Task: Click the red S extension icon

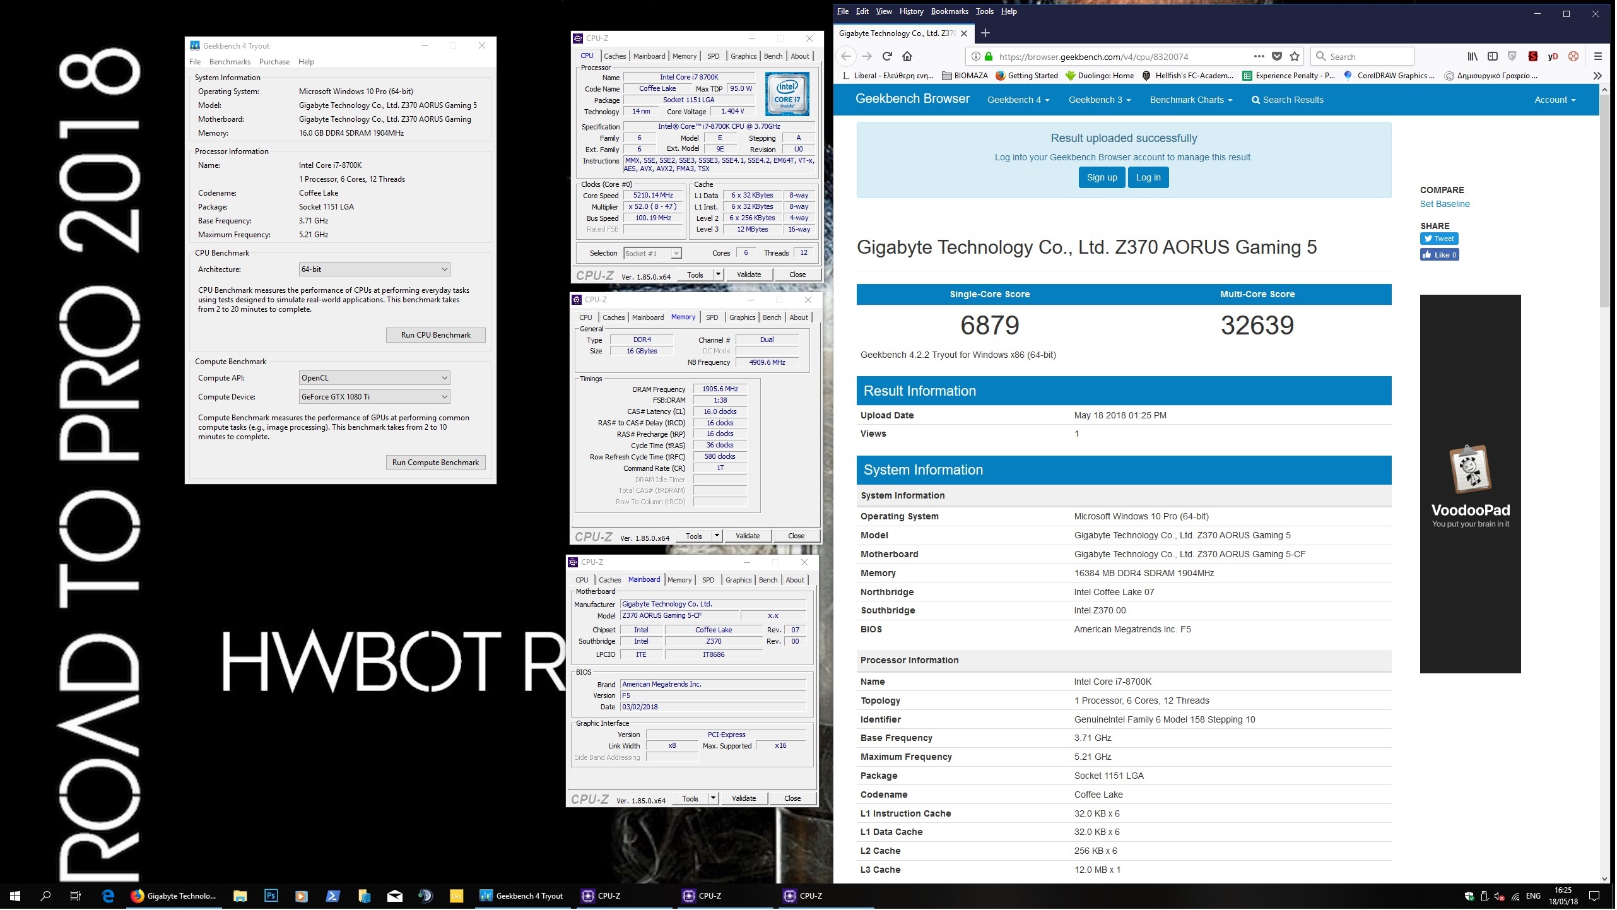Action: pos(1534,57)
